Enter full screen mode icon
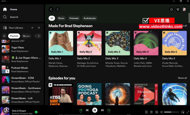The height and width of the screenshot is (115, 190). (x=188, y=112)
